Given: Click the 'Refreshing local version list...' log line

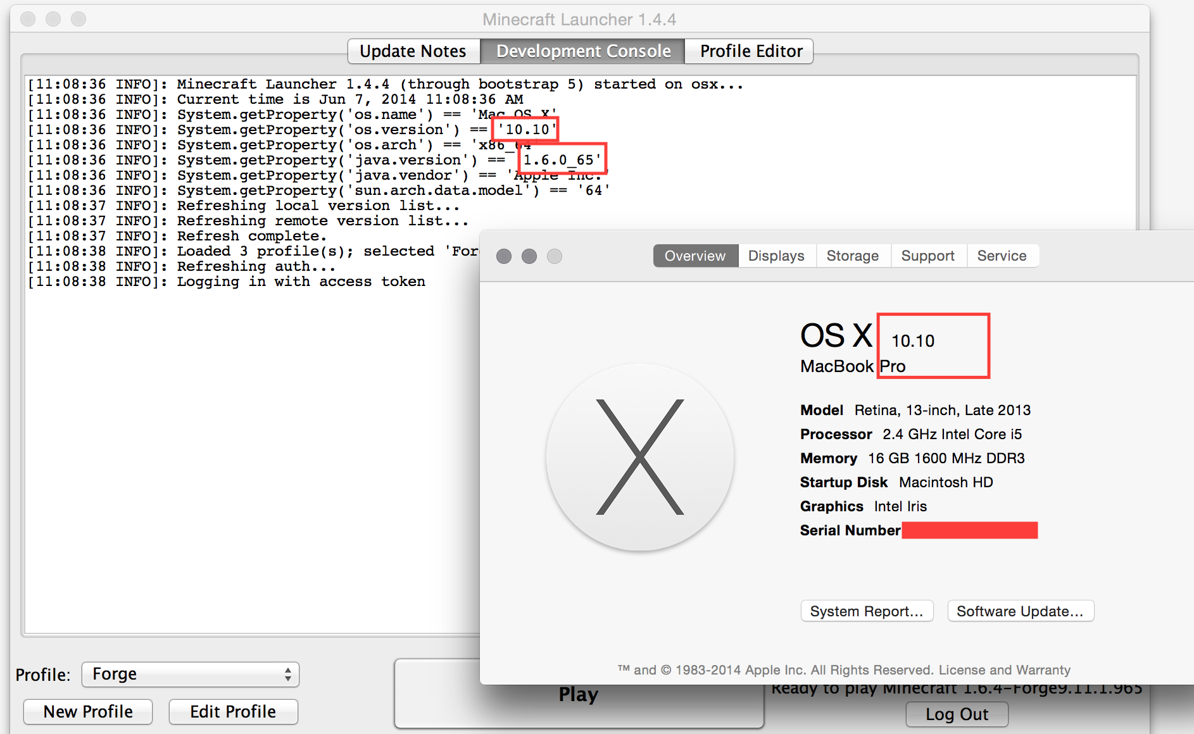Looking at the screenshot, I should (244, 206).
